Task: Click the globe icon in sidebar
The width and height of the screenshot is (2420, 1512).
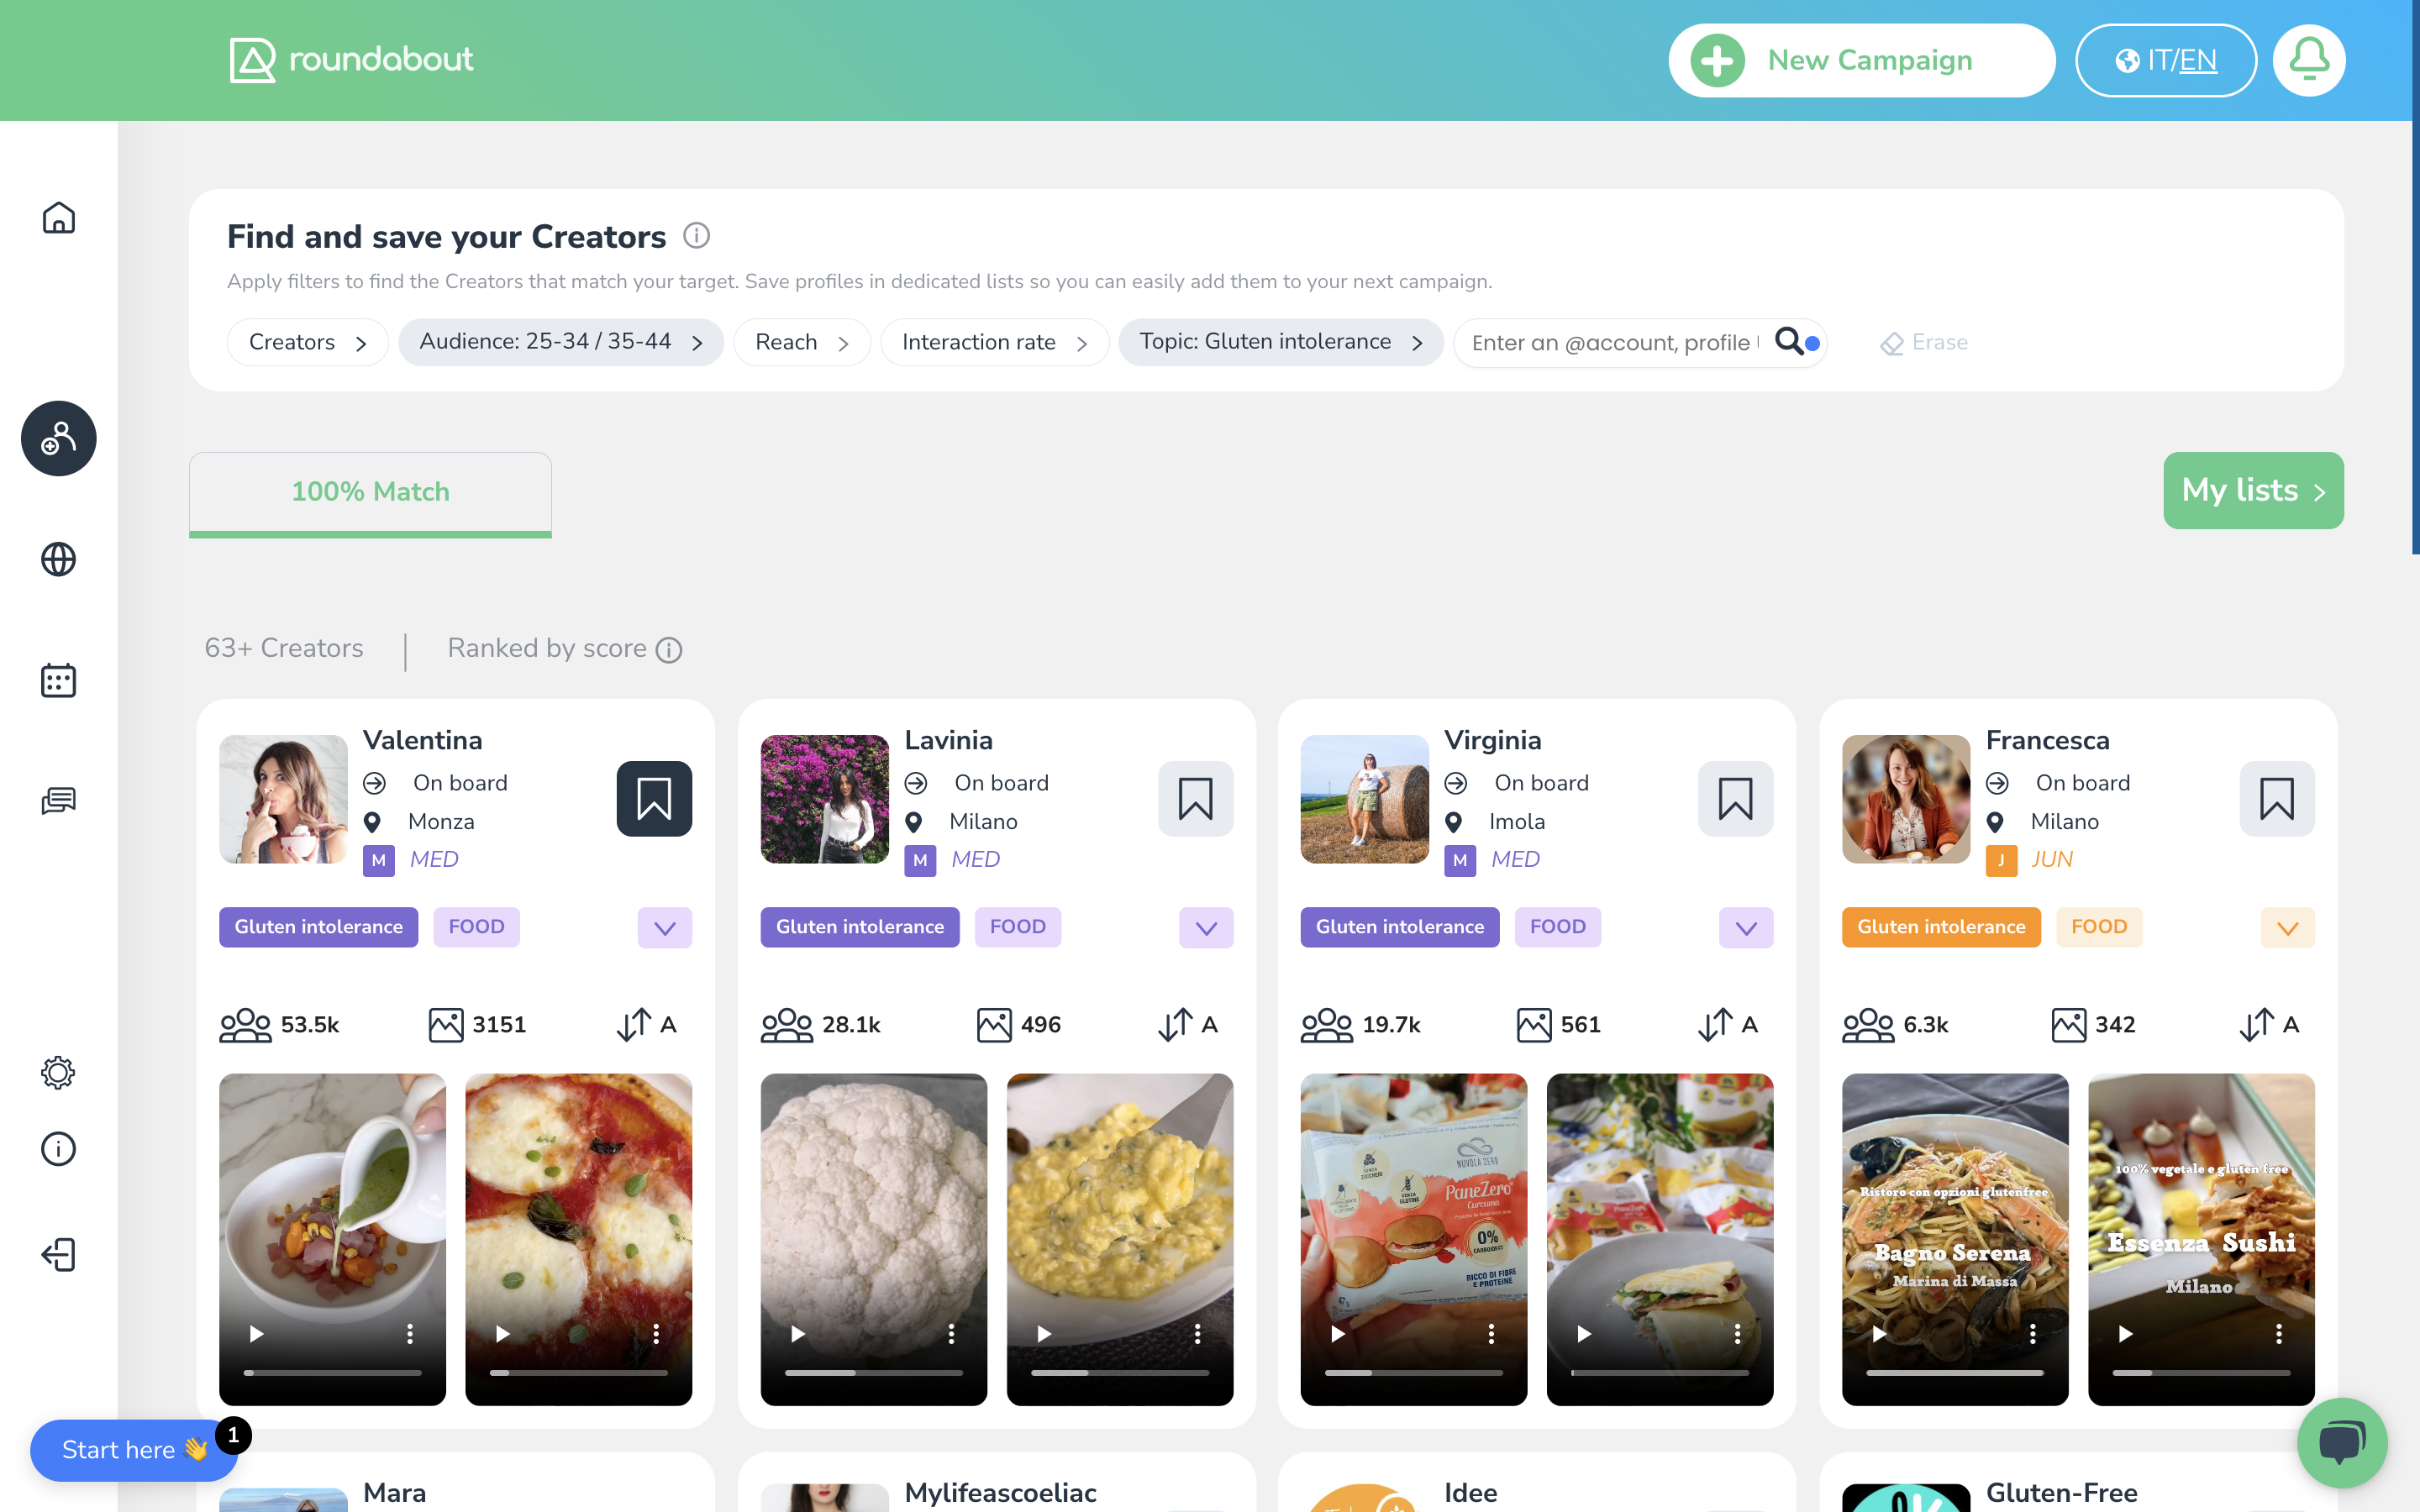Action: [58, 559]
